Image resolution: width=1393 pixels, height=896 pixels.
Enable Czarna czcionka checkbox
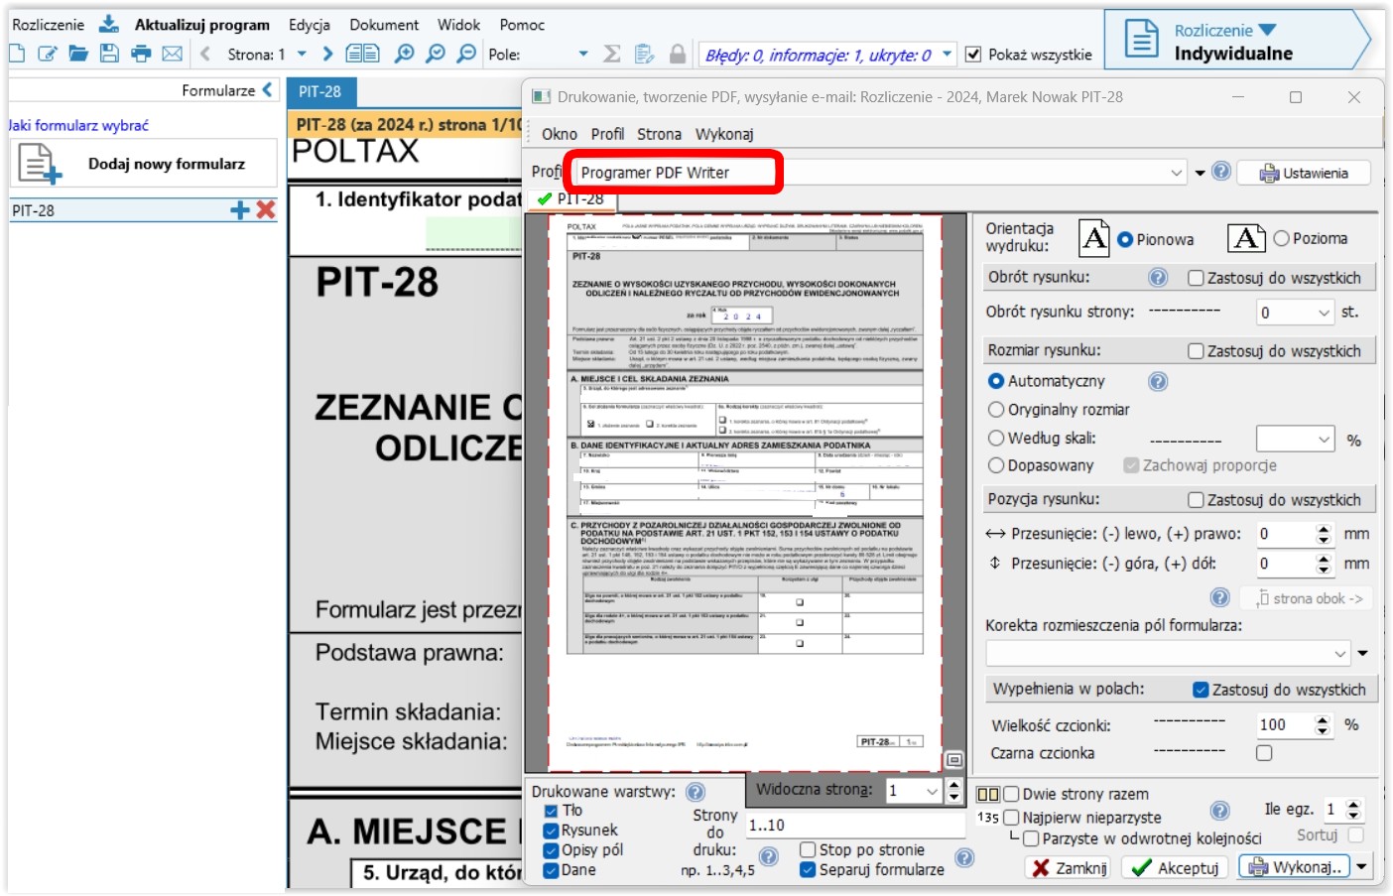coord(1264,753)
